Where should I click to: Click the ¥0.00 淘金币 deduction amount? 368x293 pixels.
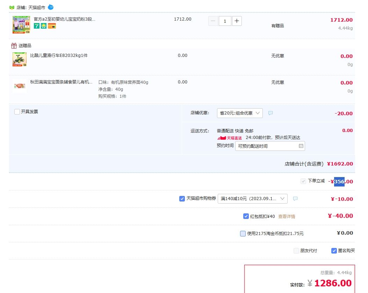(345, 233)
